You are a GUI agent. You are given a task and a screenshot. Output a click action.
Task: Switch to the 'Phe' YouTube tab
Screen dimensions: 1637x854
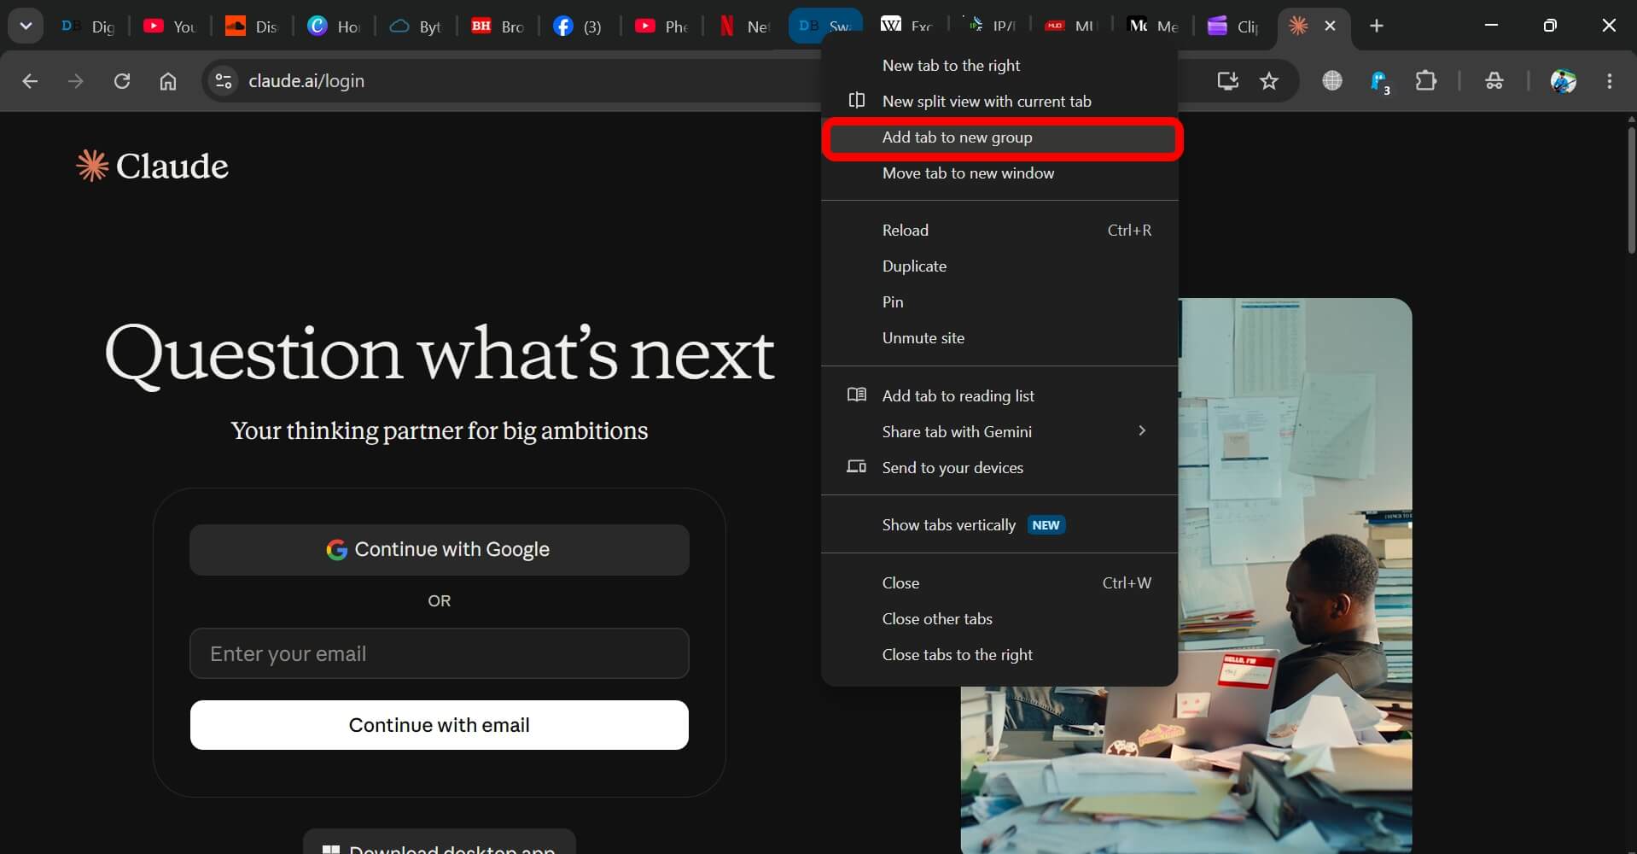[x=661, y=26]
